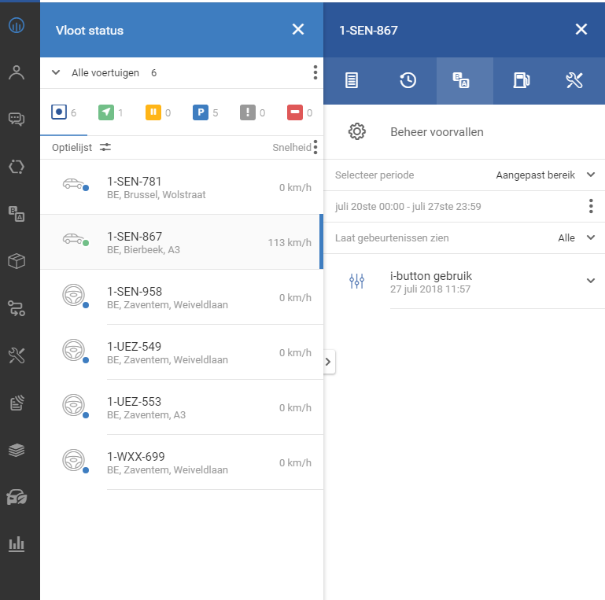Viewport: 605px width, 600px height.
Task: Select vehicle 1-WXX-699 in the list
Action: point(182,462)
